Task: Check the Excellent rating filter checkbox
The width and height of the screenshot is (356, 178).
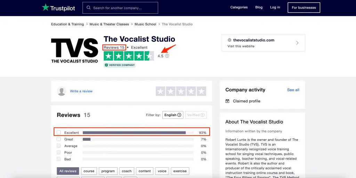Action: coord(59,132)
